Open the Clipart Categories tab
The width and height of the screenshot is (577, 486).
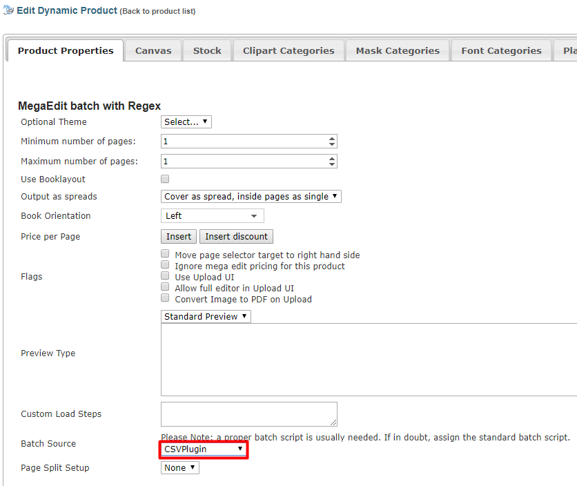[288, 50]
